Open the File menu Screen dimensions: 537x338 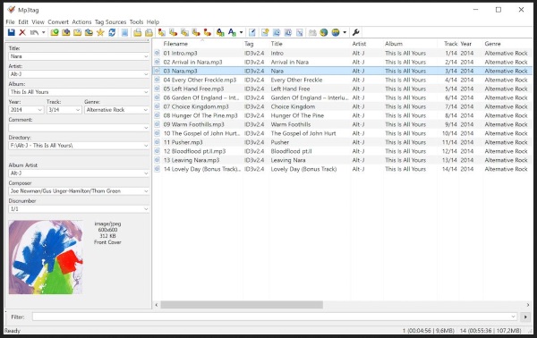[x=10, y=21]
